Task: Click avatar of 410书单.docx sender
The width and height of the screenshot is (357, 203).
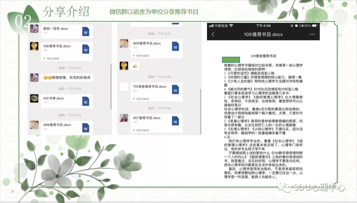Action: click(34, 99)
